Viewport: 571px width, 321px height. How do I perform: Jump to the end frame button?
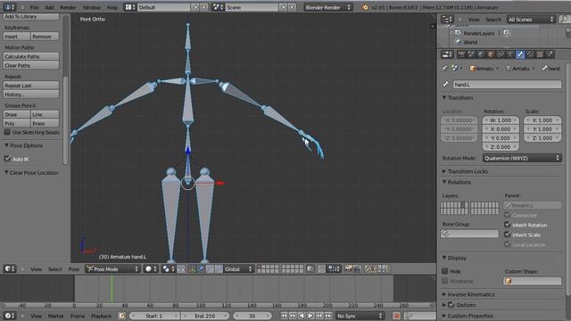[328, 316]
